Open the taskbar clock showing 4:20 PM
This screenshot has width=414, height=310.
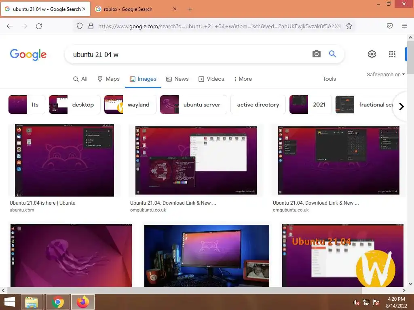[396, 302]
